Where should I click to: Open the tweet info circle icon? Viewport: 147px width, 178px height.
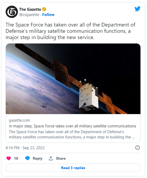[138, 148]
